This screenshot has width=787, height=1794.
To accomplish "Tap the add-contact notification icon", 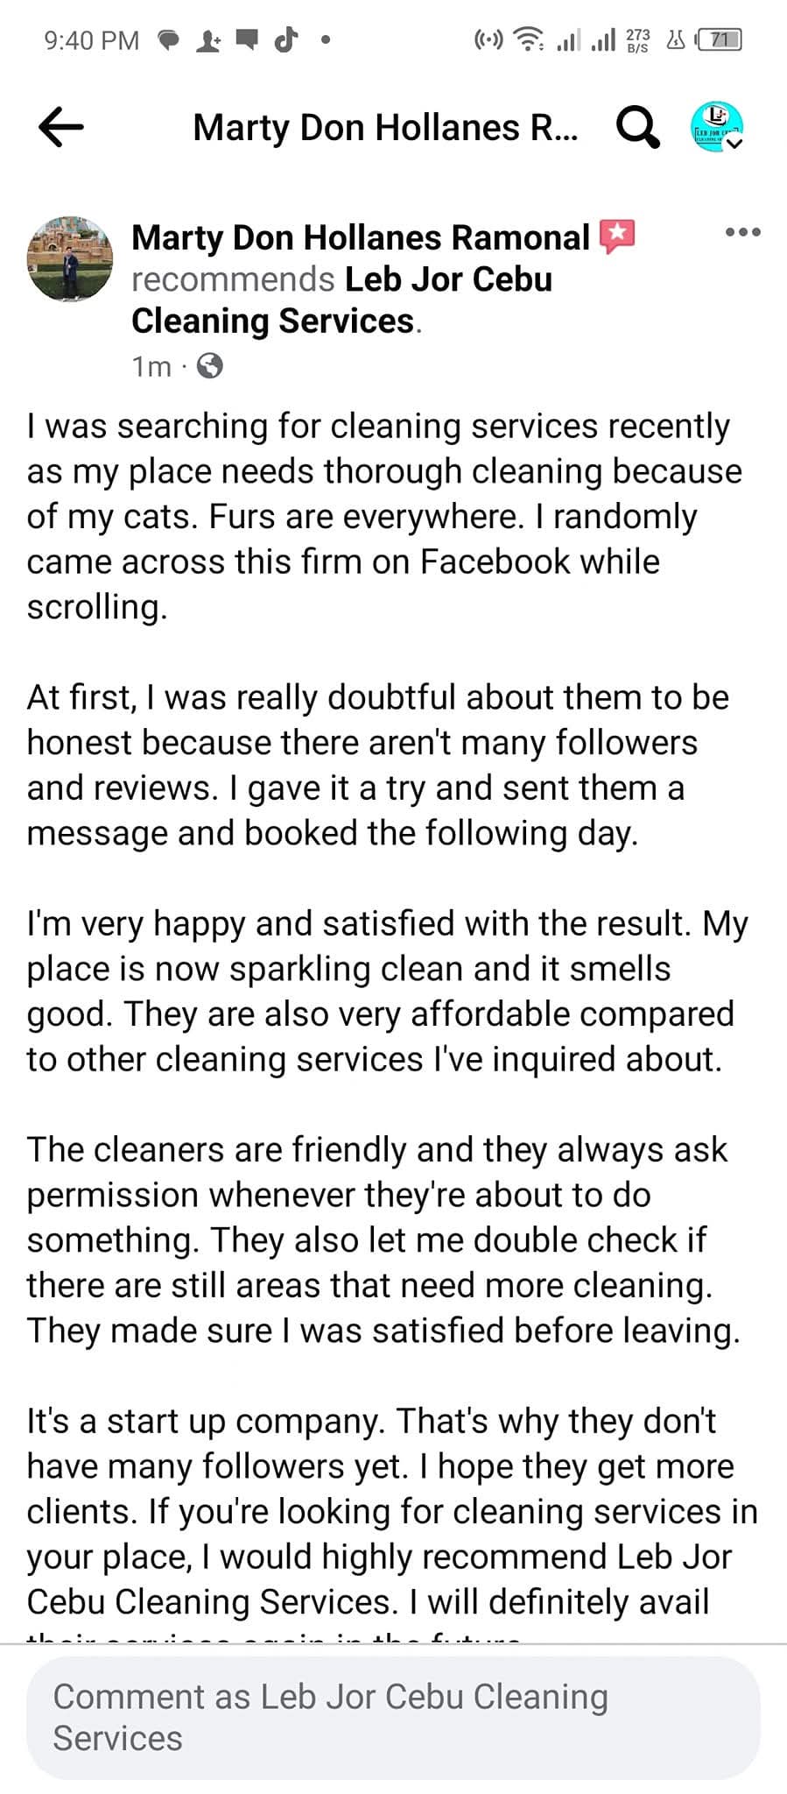I will click(x=208, y=40).
